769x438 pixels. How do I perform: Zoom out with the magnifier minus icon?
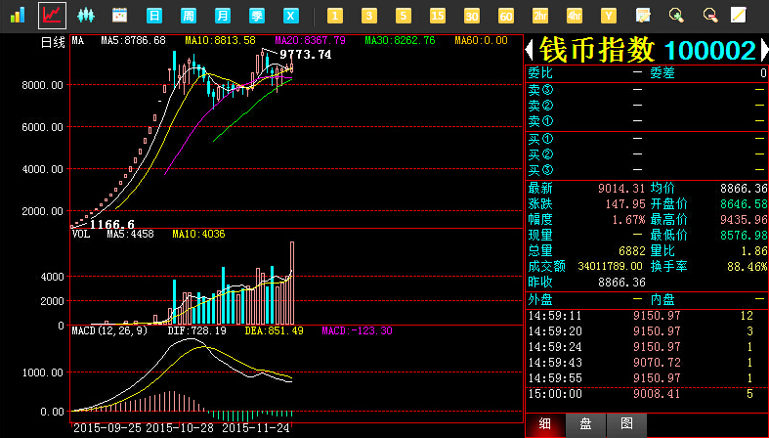(709, 16)
